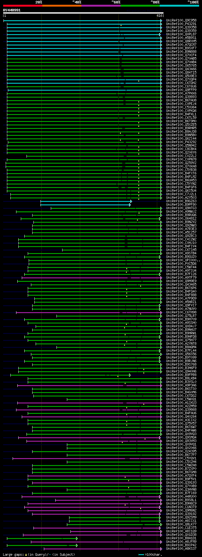
Task: Open hit UniRef100_Q39193
Action: tap(181, 483)
